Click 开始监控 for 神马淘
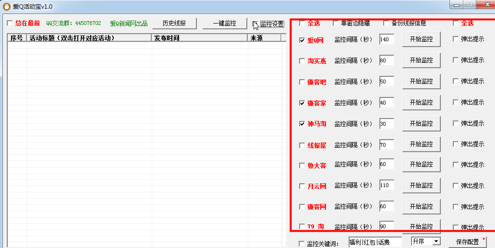Viewport: 495px width, 248px height. point(421,124)
